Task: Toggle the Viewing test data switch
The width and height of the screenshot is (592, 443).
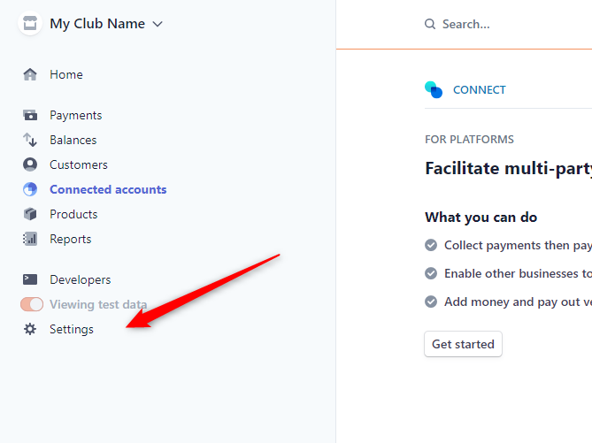Action: 32,304
